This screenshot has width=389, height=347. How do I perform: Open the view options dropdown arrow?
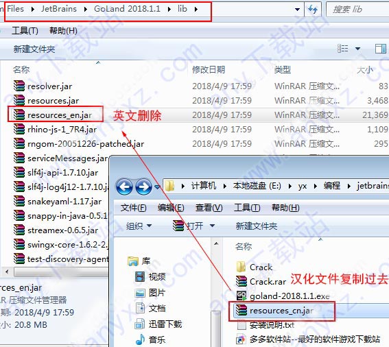click(x=357, y=49)
